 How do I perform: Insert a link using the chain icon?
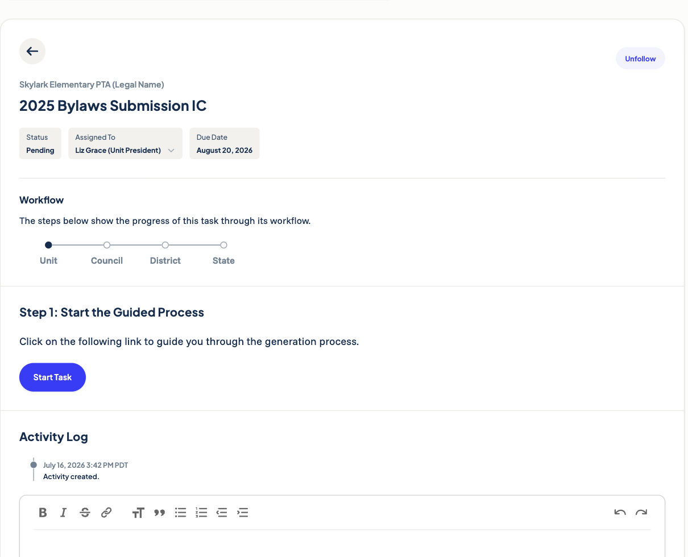tap(106, 513)
